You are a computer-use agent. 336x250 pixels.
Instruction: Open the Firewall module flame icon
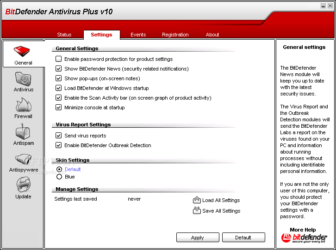click(x=23, y=105)
